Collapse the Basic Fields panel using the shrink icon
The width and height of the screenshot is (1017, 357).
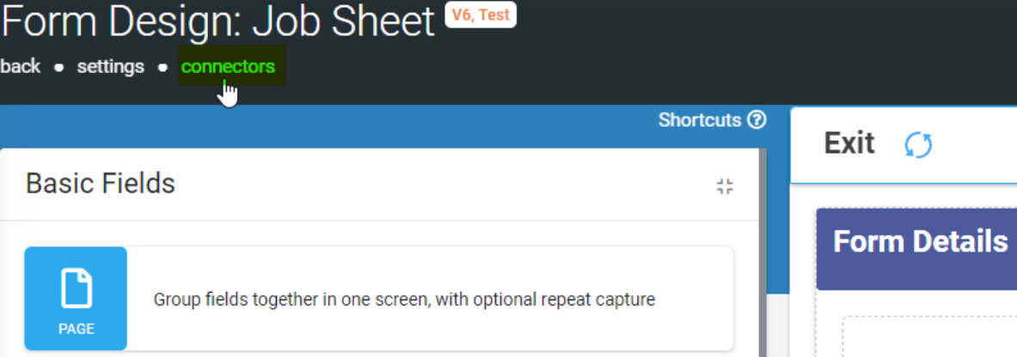pyautogui.click(x=725, y=186)
